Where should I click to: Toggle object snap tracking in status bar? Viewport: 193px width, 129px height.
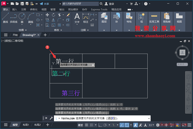point(122,125)
